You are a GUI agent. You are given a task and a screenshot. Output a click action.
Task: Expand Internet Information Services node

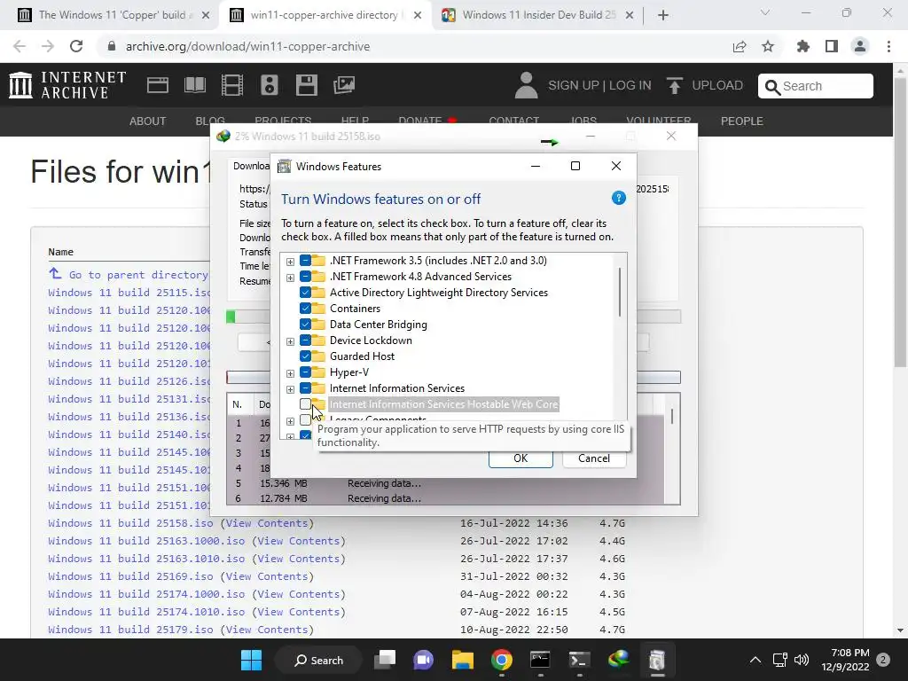pos(290,389)
